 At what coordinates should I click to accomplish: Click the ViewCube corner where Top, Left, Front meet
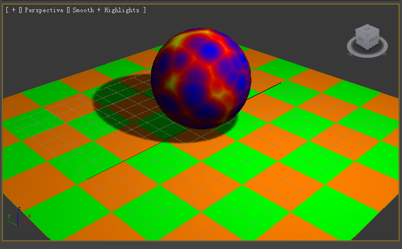point(367,35)
